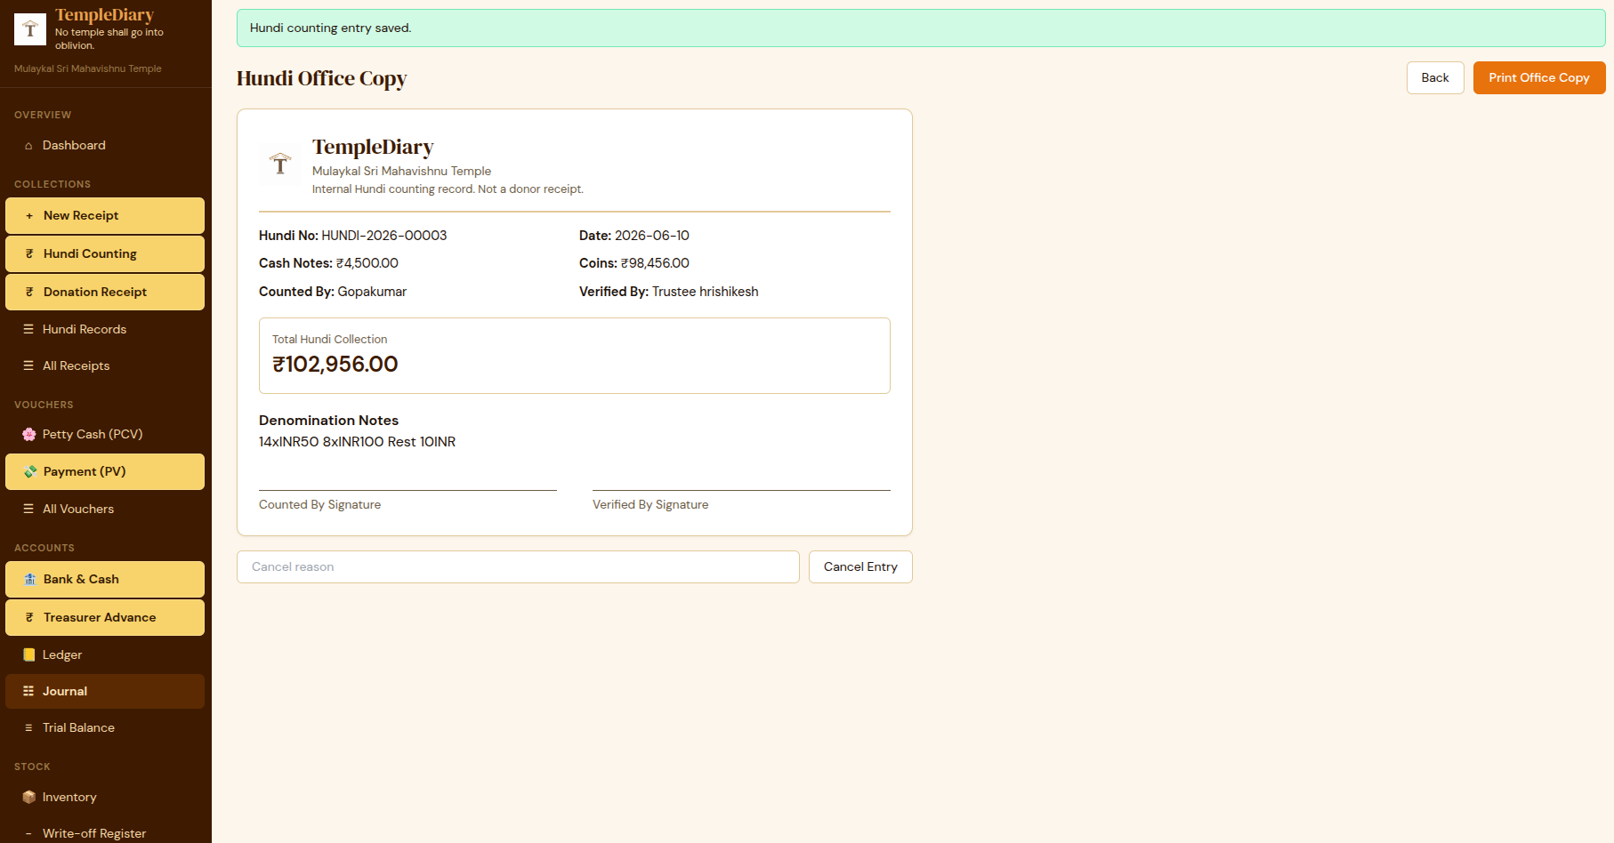Click the rupee icon beside Treasurer Advance
Viewport: 1614px width, 843px height.
click(x=29, y=618)
